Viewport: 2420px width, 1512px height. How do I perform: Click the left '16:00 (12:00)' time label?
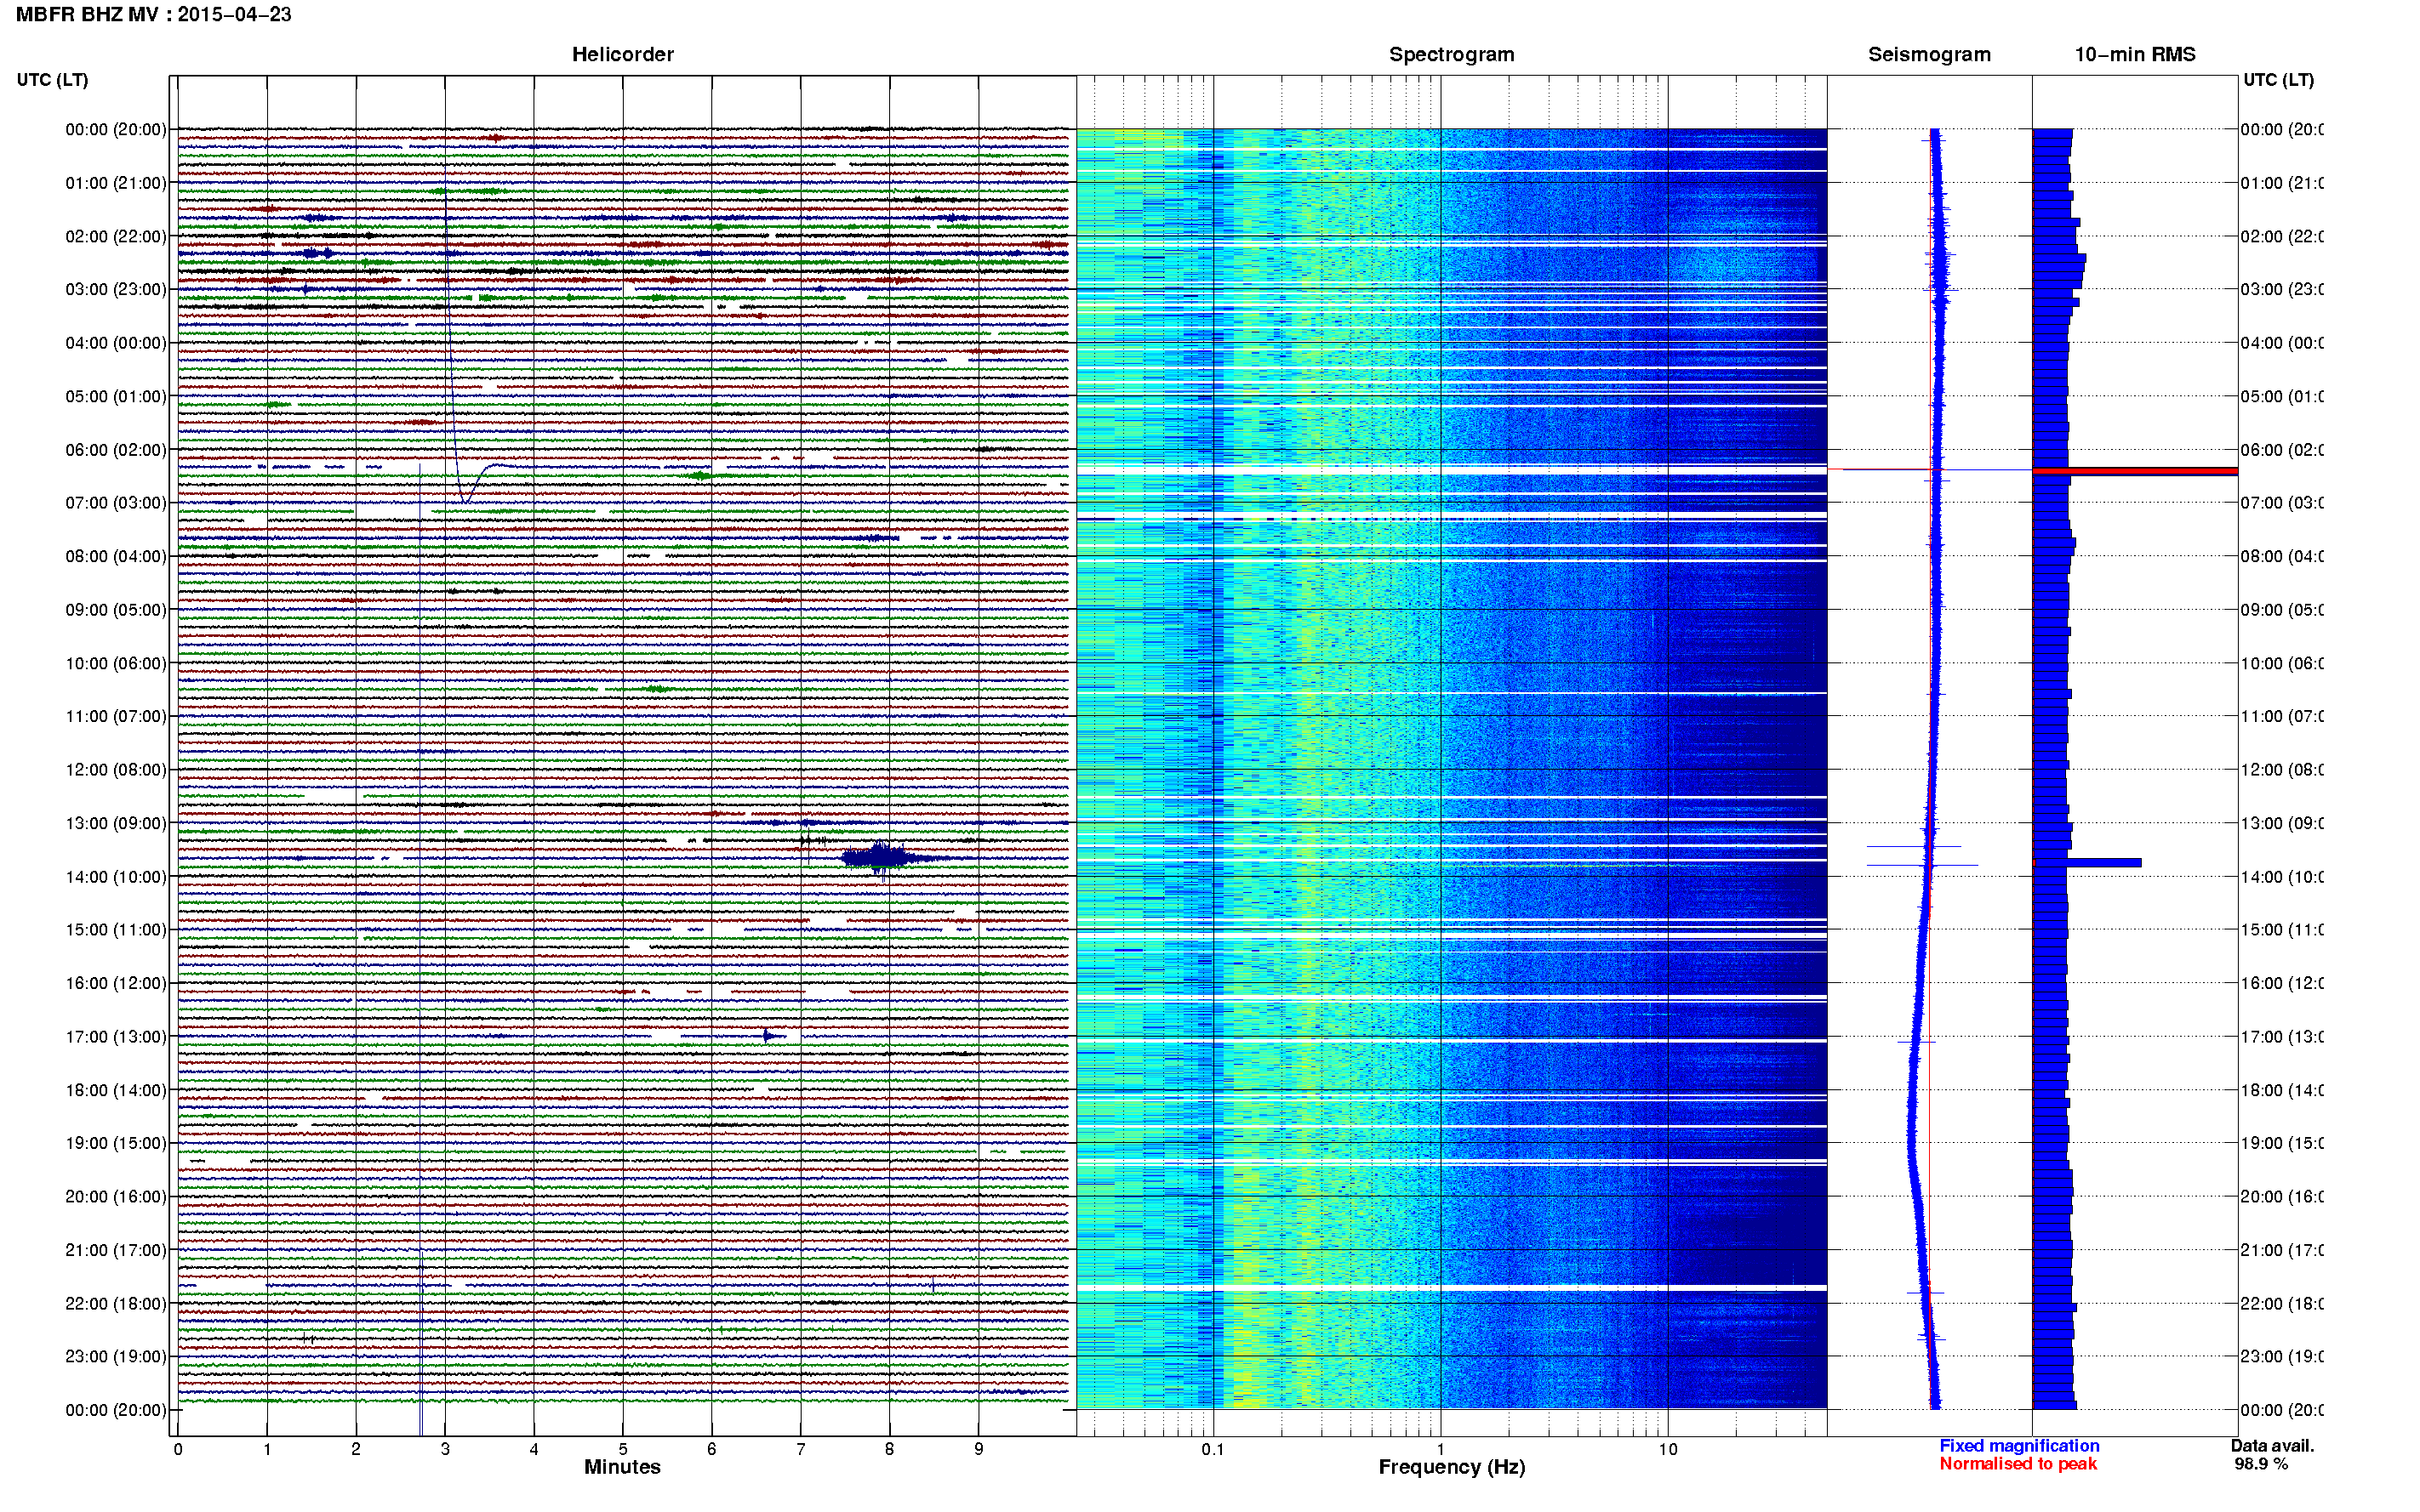[116, 983]
